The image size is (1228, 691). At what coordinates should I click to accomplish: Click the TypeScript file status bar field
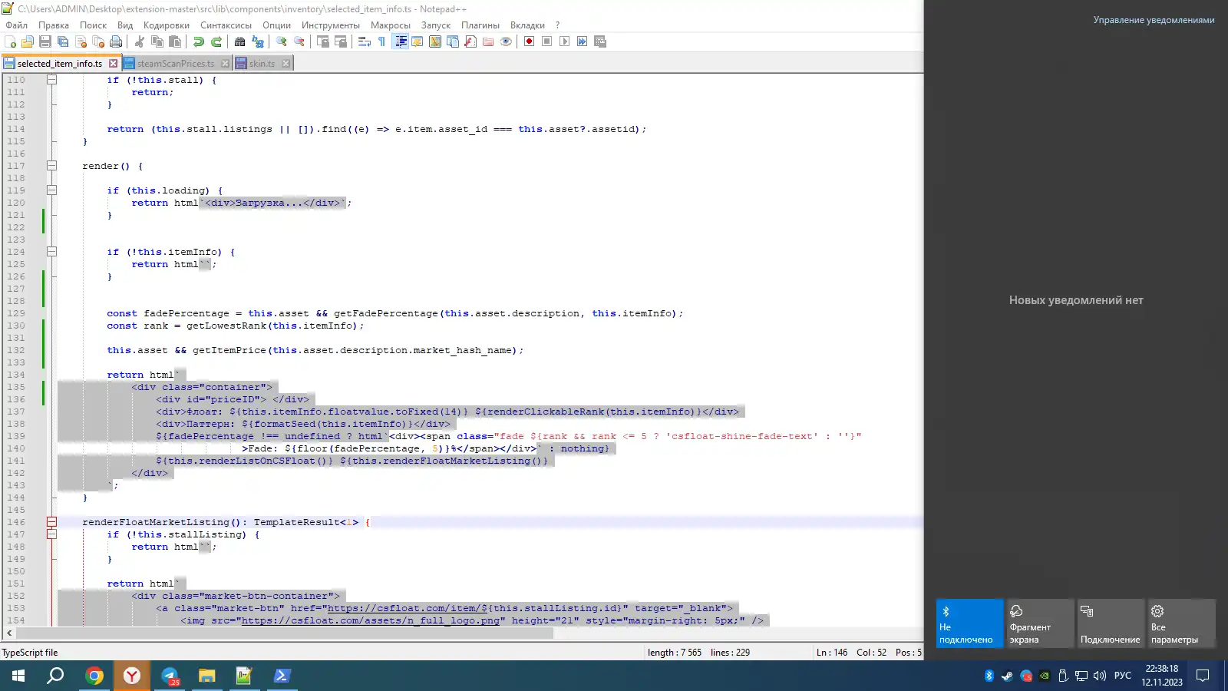coord(30,653)
